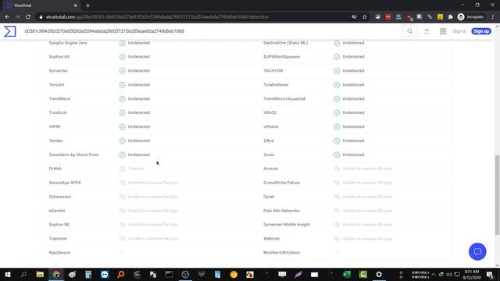
Task: Click the "Yandex" engine name
Action: click(x=55, y=140)
